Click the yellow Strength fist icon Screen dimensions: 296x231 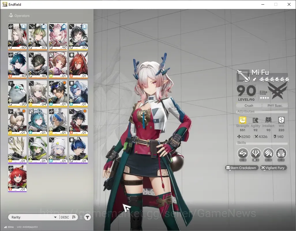tap(243, 120)
